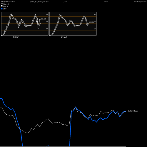147x147 pixels.
Task: Select the '(14,3,3) Charts for AST' text
Action: click(x=39, y=2)
